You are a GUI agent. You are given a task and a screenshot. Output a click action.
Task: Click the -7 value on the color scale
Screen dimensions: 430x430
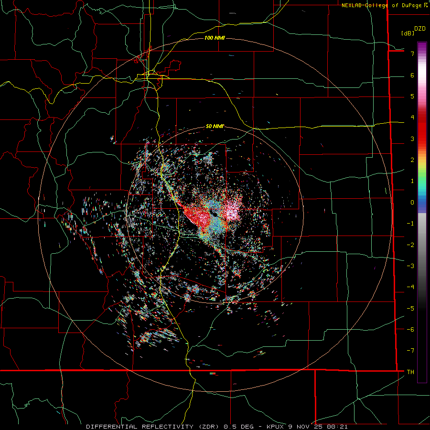[x=410, y=351]
